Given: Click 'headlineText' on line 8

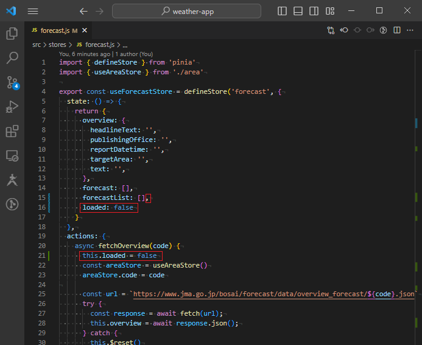Looking at the screenshot, I should pyautogui.click(x=115, y=130).
